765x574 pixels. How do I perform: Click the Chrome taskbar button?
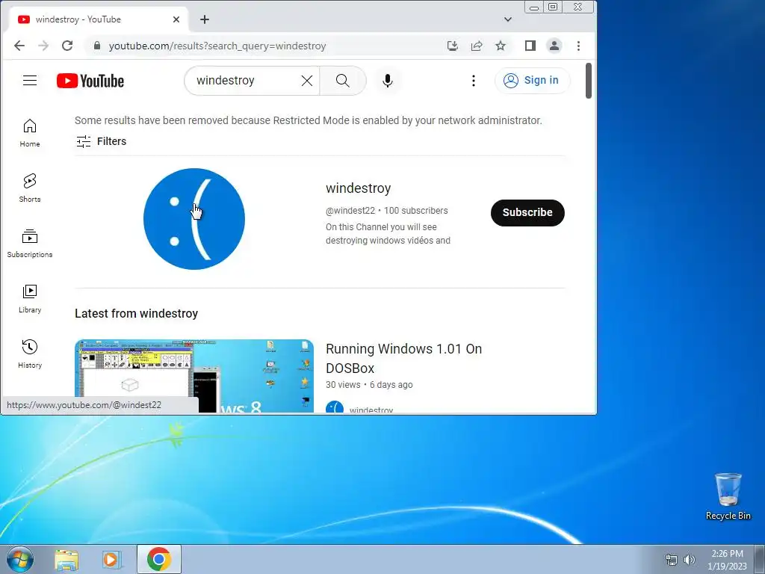coord(159,559)
